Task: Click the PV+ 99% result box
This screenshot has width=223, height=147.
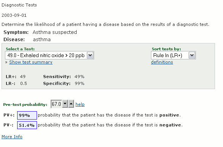Action: 27,115
